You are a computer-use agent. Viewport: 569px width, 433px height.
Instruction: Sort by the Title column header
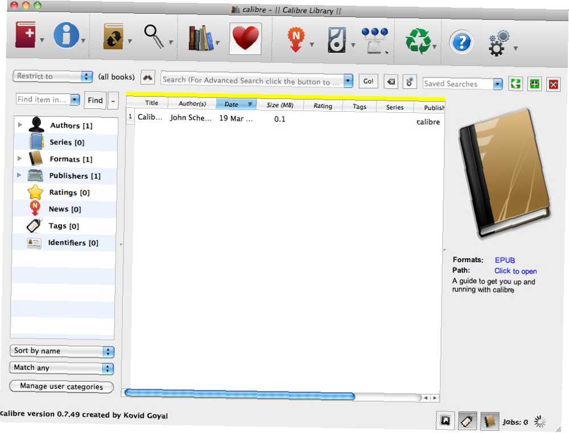(152, 103)
